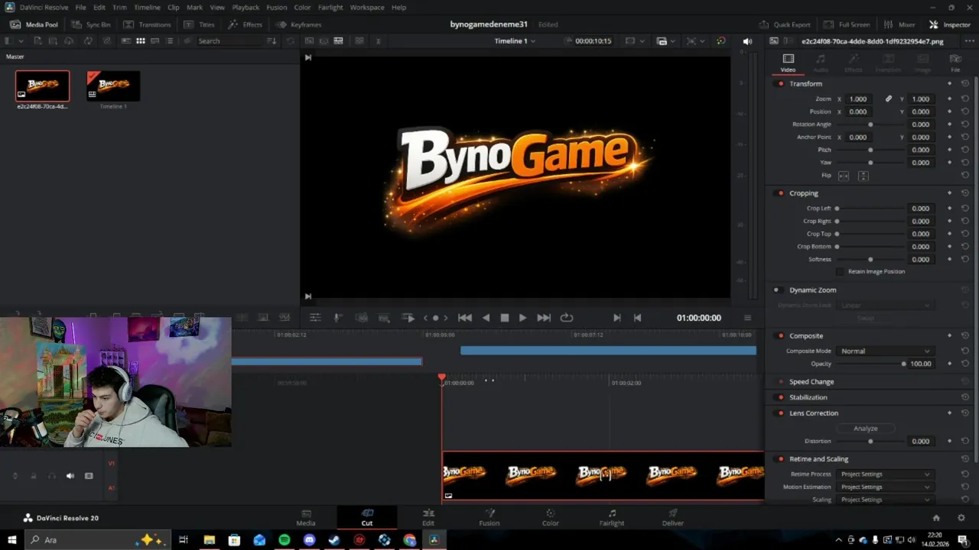Image resolution: width=979 pixels, height=550 pixels.
Task: Open the Fusion page
Action: [x=489, y=517]
